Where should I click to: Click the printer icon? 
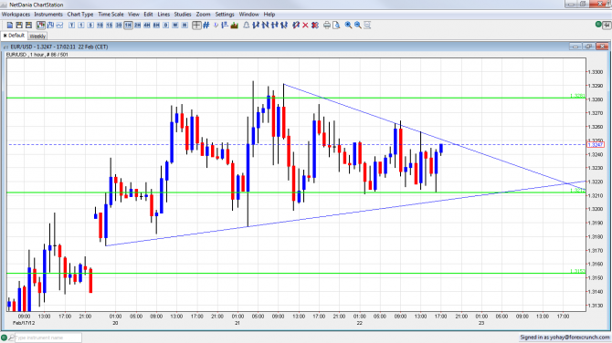click(327, 26)
